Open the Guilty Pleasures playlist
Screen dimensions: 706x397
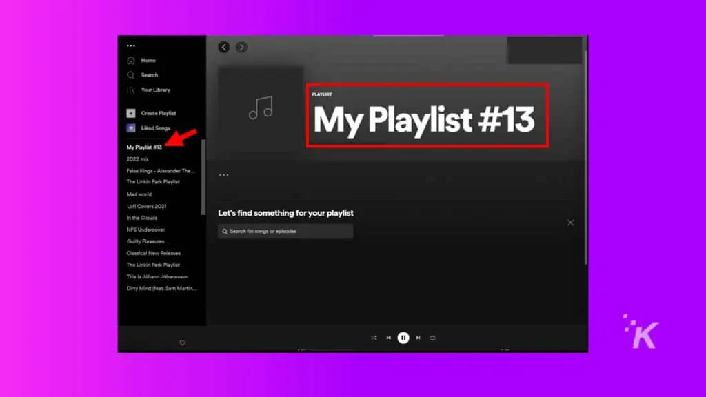(146, 241)
